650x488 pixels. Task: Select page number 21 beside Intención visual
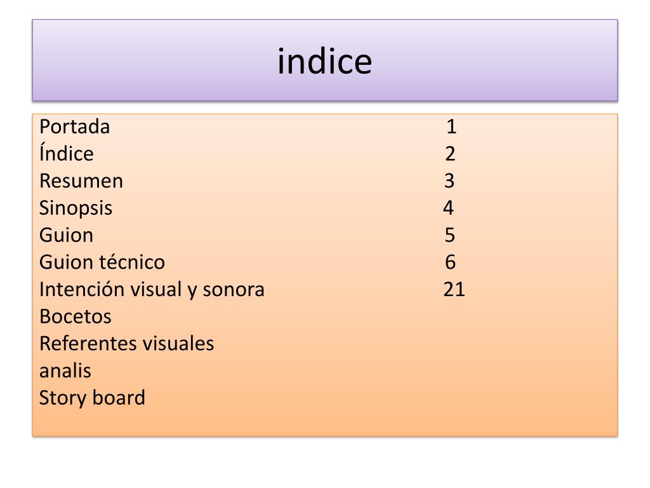[x=454, y=290]
